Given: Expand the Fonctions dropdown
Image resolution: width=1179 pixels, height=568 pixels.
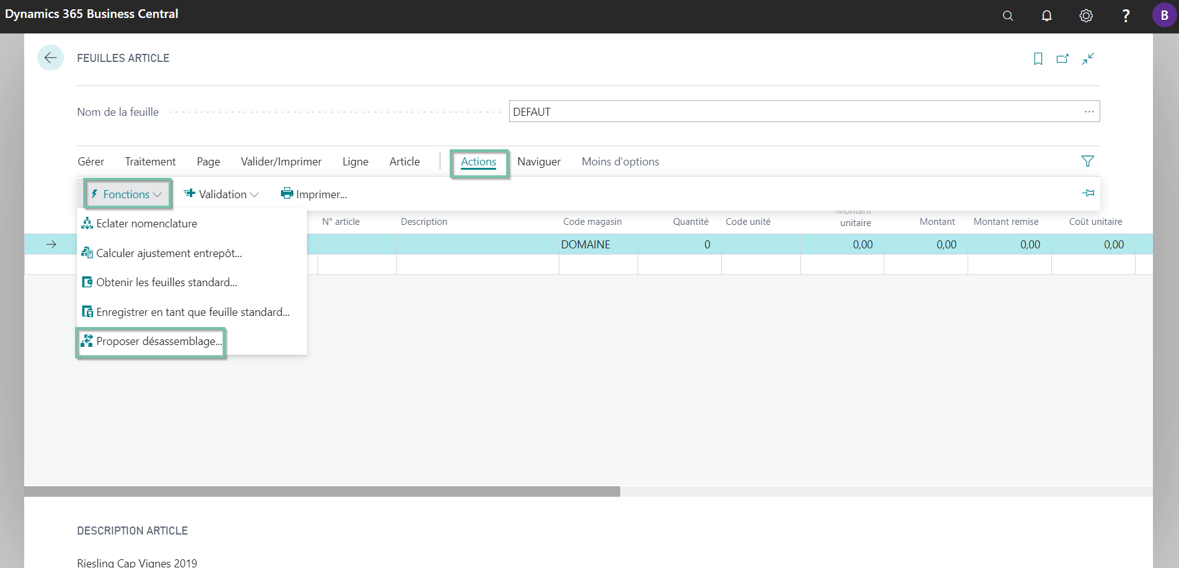Looking at the screenshot, I should pyautogui.click(x=127, y=194).
